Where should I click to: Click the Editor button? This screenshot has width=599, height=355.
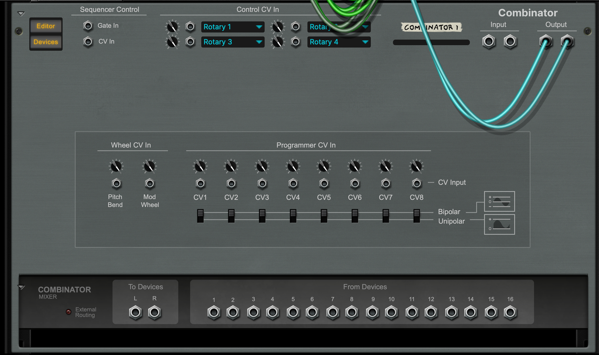(46, 26)
